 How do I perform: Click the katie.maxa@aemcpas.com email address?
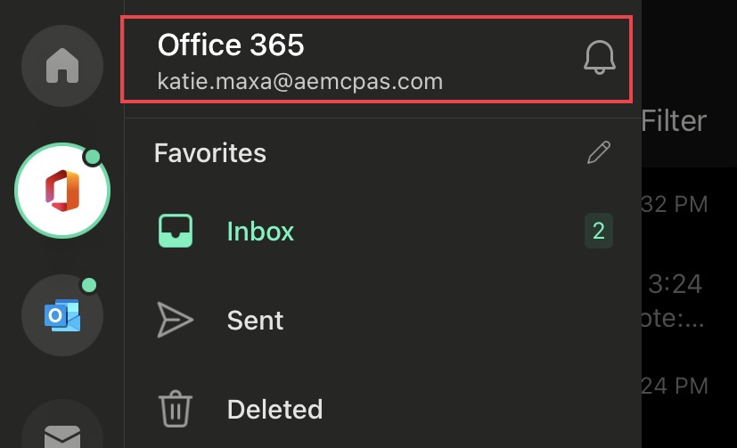(299, 82)
